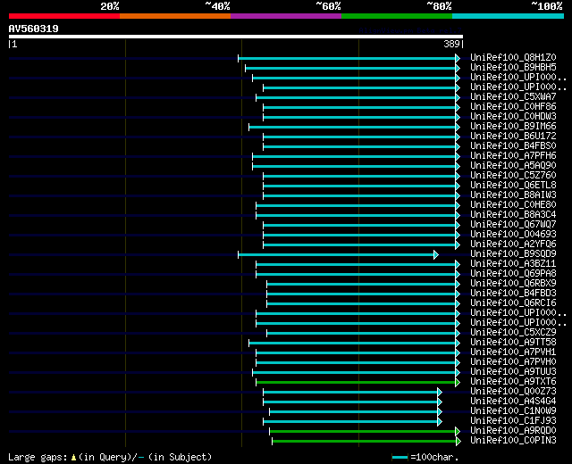This screenshot has width=572, height=464.
Task: Select the green alignment bar for A9TXT6
Action: [x=356, y=383]
